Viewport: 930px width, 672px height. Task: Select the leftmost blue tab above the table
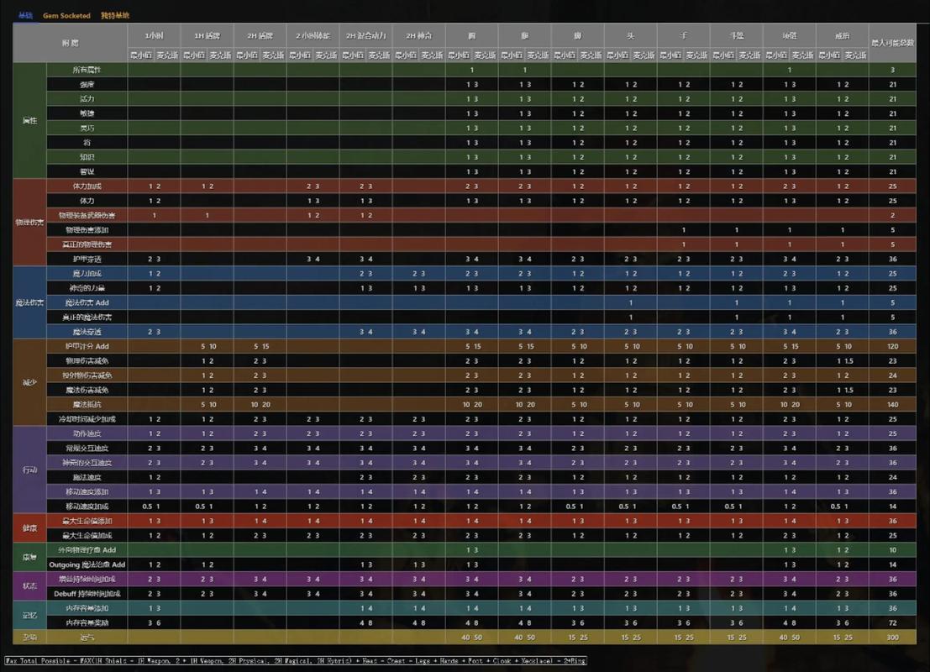coord(26,15)
